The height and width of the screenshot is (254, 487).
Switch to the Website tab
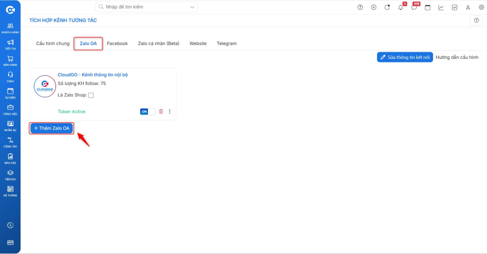point(198,43)
